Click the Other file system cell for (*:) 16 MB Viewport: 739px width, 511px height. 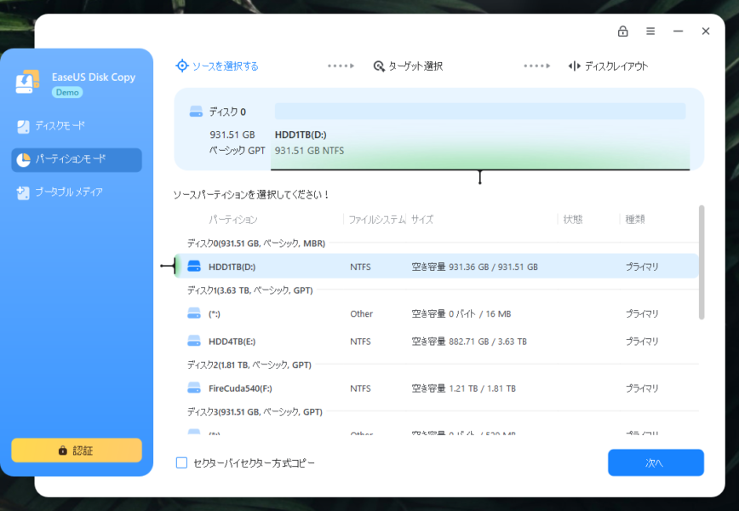tap(362, 314)
